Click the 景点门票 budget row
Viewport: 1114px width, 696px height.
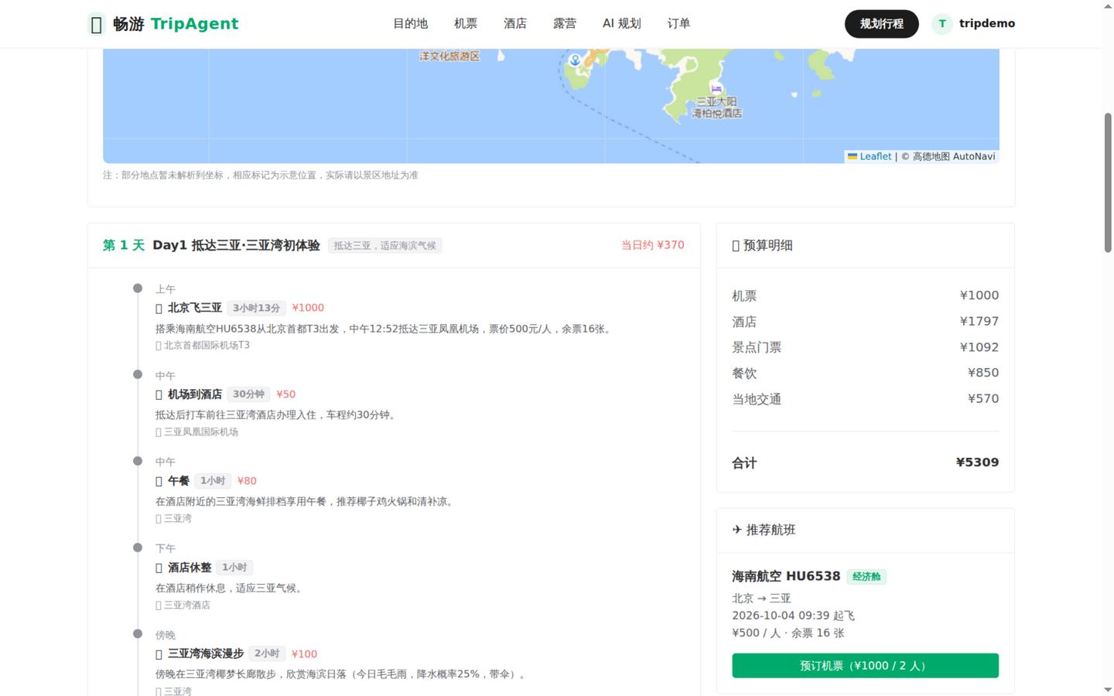(865, 347)
